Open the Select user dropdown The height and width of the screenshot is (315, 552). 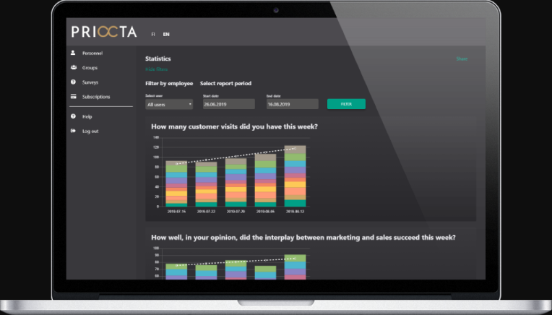tap(169, 105)
